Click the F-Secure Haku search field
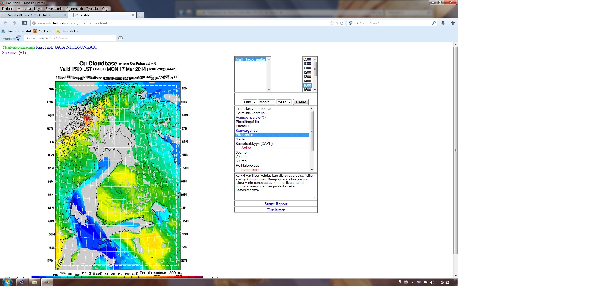The width and height of the screenshot is (611, 300). click(x=70, y=38)
